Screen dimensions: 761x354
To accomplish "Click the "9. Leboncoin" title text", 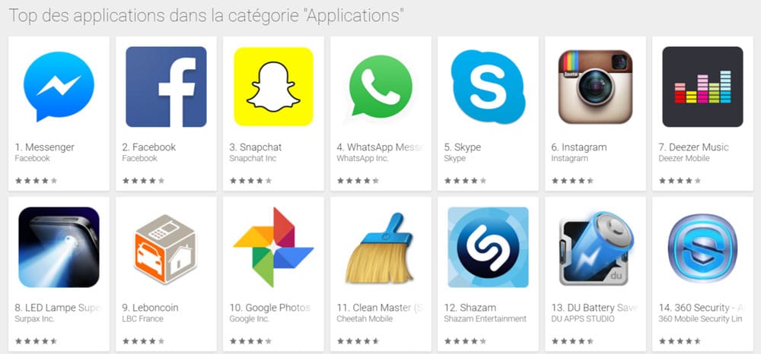I will coord(150,308).
